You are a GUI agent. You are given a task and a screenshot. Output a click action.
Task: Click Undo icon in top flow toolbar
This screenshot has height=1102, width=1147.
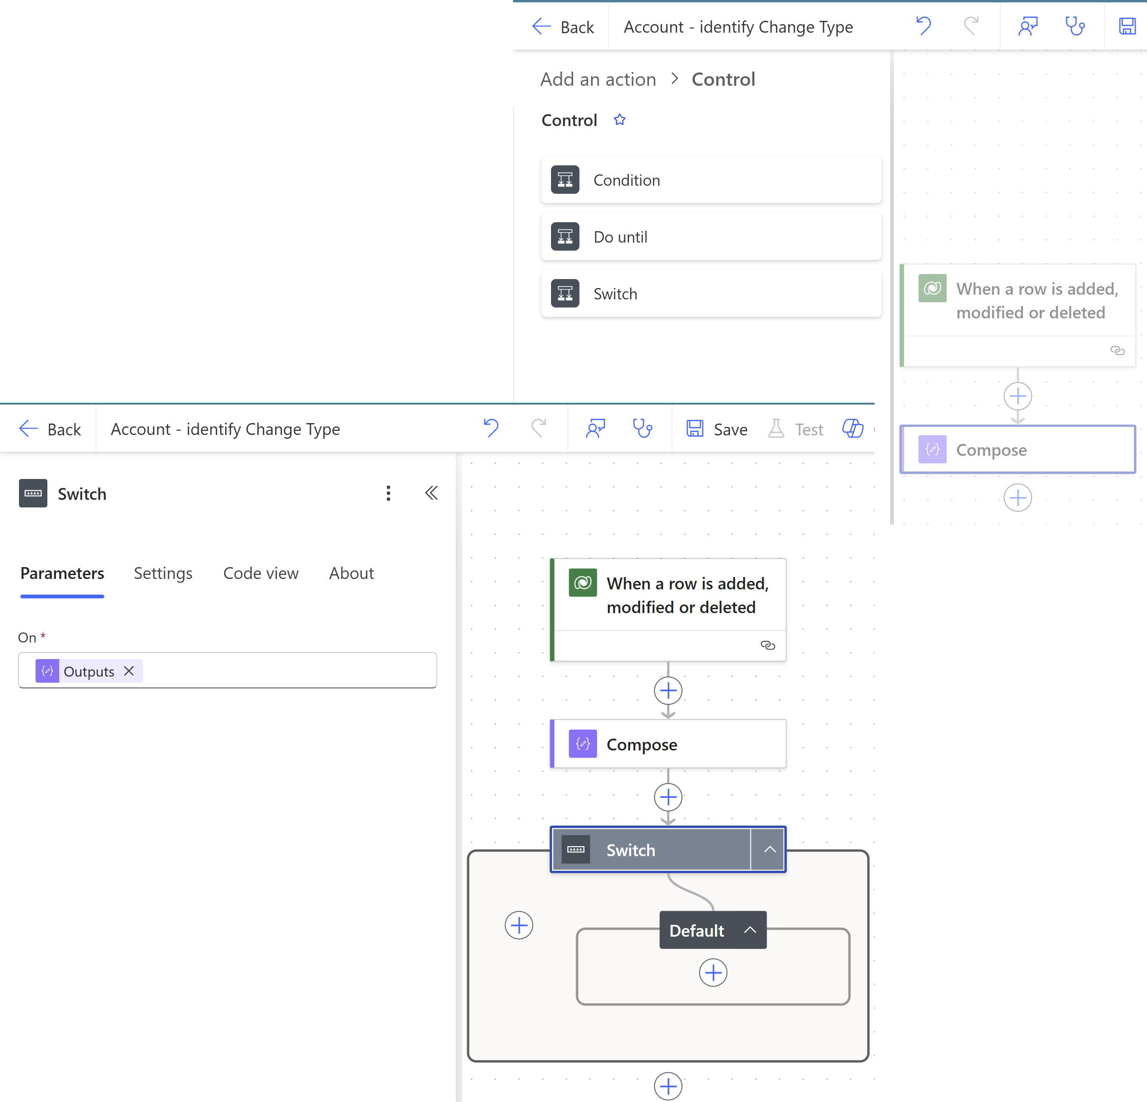[x=923, y=27]
